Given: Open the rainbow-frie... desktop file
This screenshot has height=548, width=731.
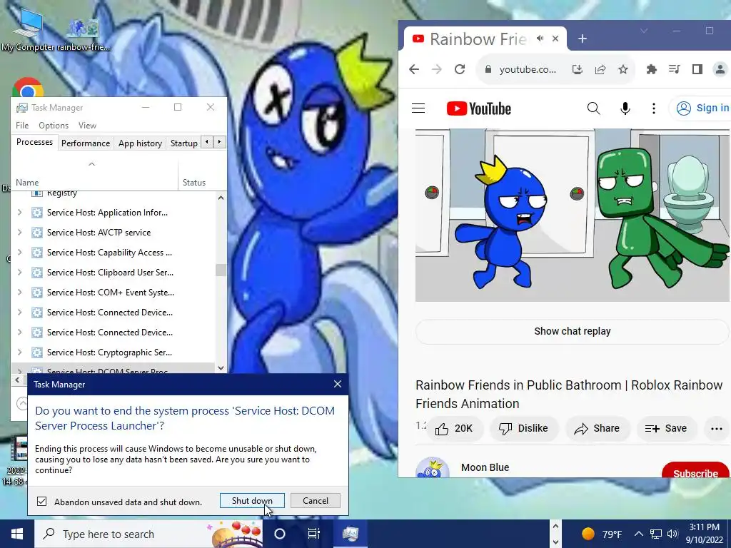Looking at the screenshot, I should [x=83, y=34].
